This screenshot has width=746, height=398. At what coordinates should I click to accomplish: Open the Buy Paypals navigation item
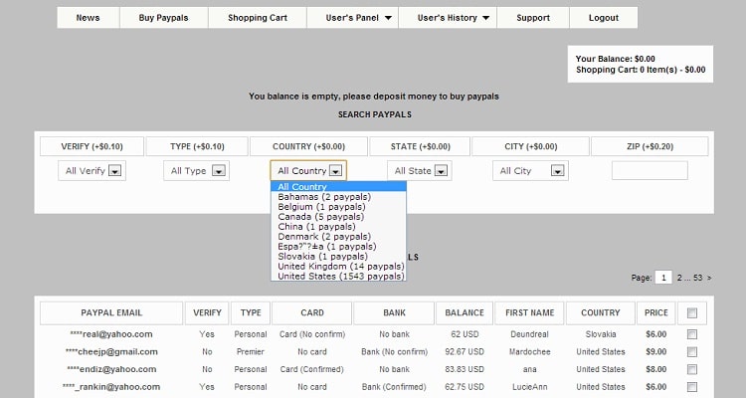(164, 18)
